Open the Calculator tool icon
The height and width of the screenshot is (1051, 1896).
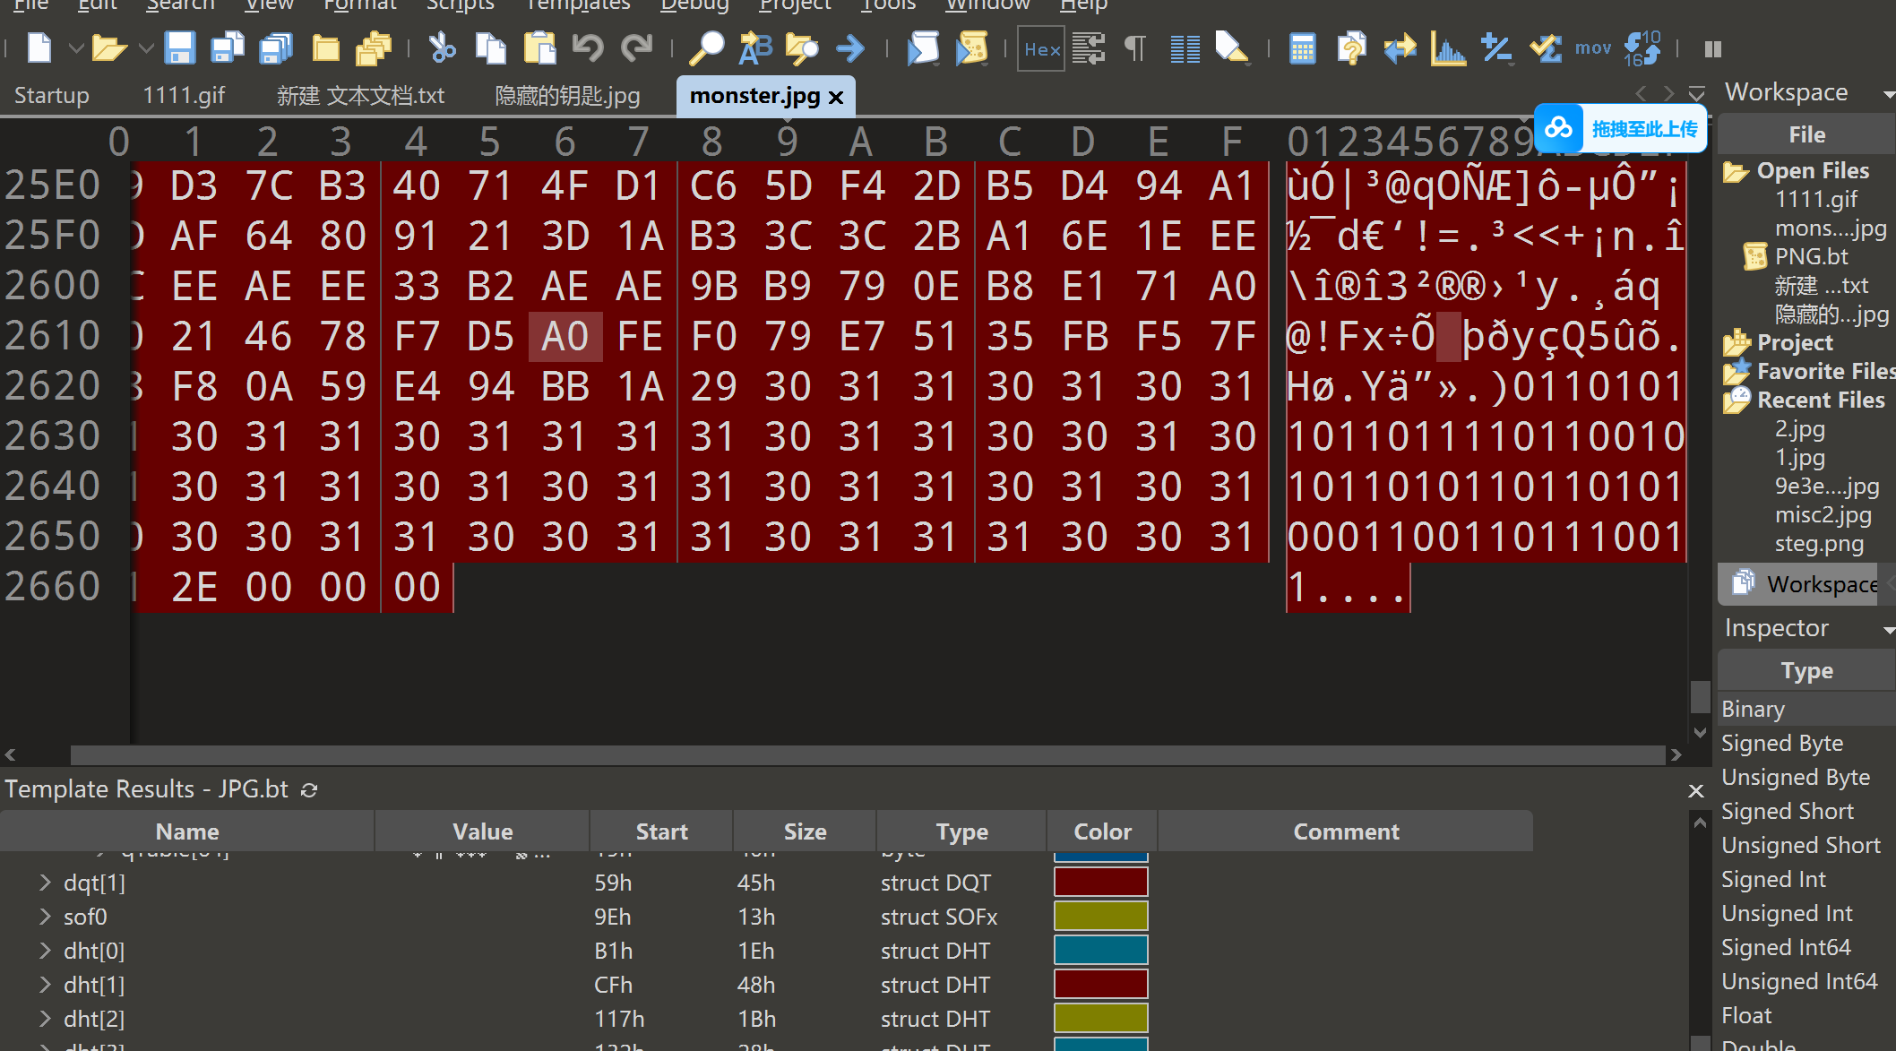pyautogui.click(x=1302, y=48)
